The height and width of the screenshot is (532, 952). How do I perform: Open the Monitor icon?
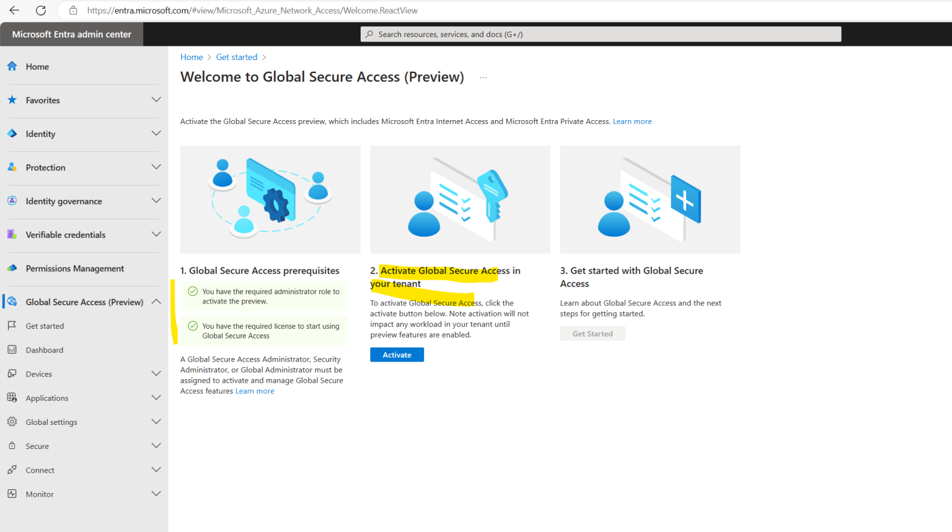pyautogui.click(x=12, y=494)
